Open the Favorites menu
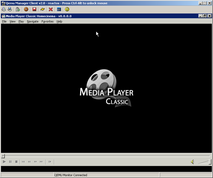 (47, 21)
